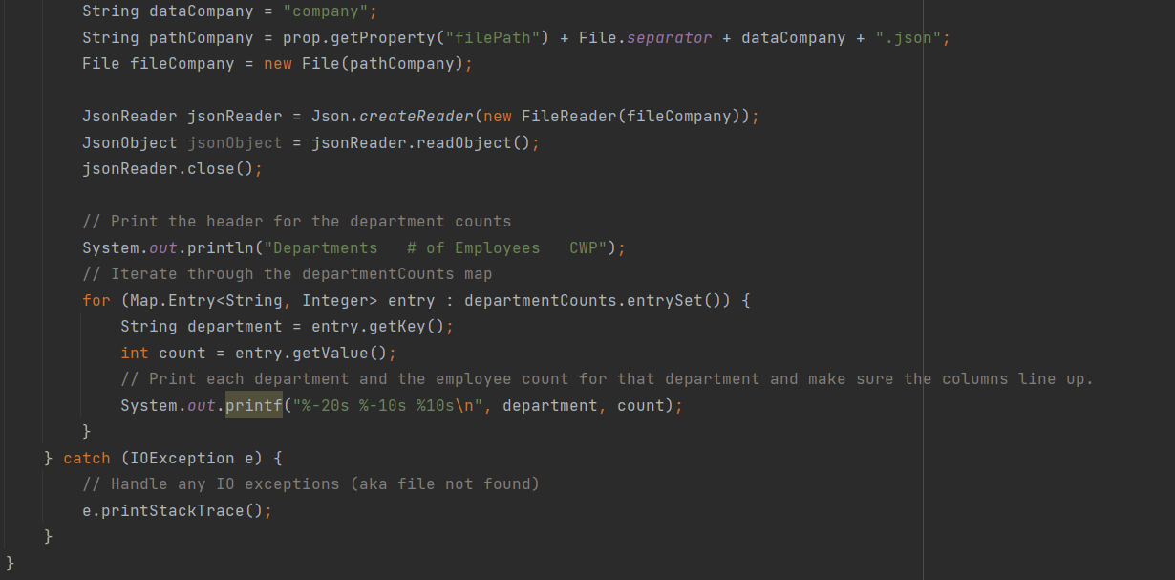Click the fileCompany variable declaration
This screenshot has width=1175, height=580.
pyautogui.click(x=182, y=64)
